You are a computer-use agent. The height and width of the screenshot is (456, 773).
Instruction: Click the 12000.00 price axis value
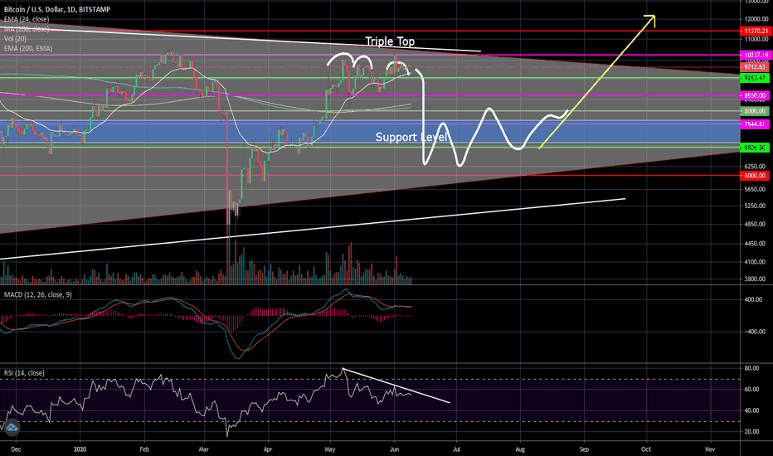coord(756,19)
